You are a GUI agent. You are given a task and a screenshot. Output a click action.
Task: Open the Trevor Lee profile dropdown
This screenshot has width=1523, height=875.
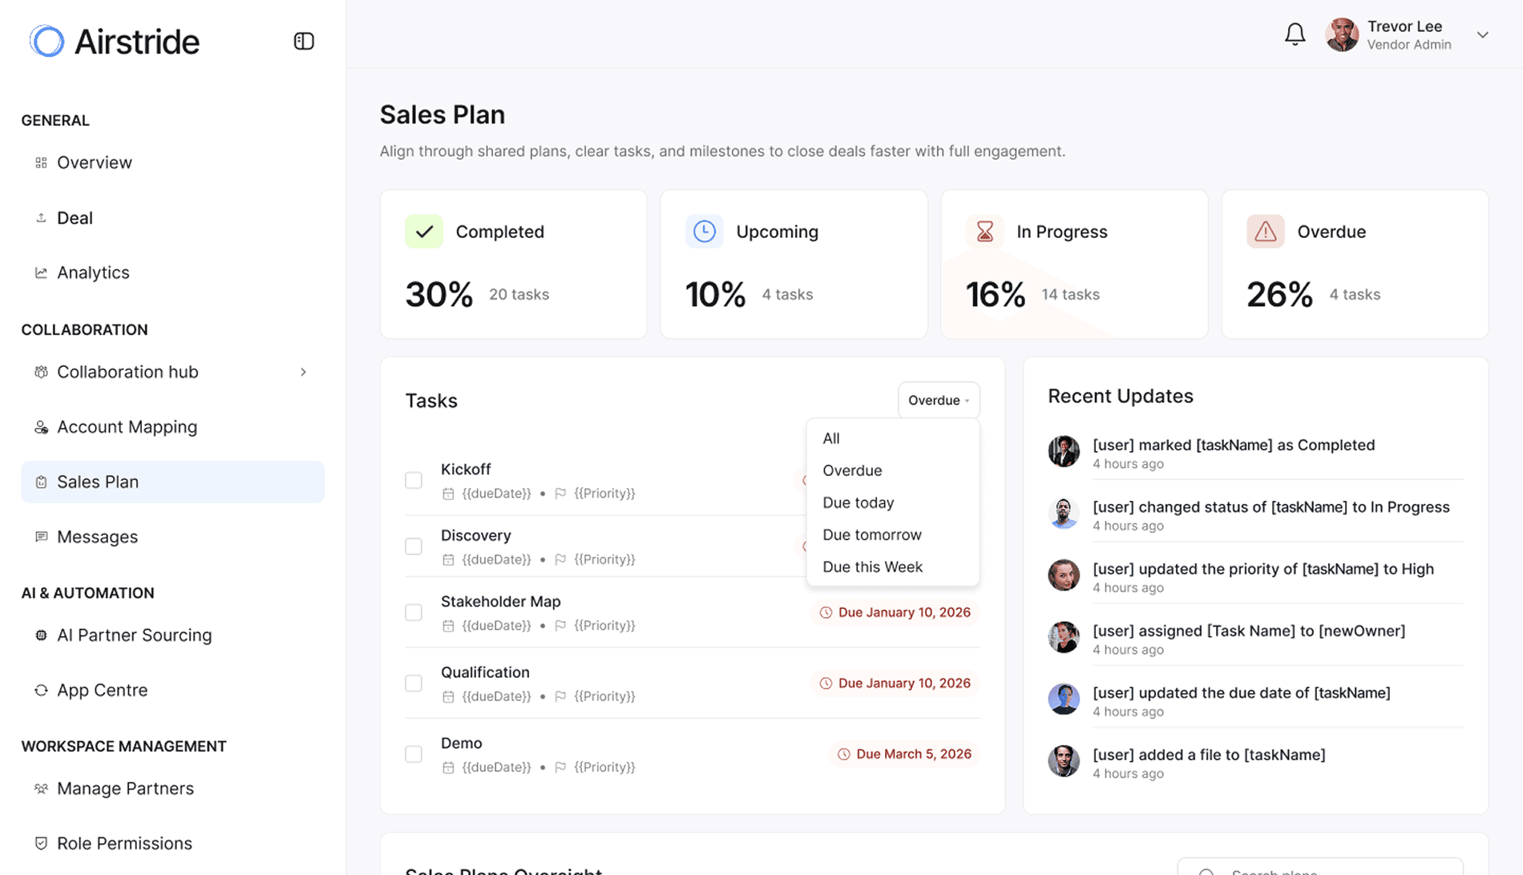(1483, 35)
